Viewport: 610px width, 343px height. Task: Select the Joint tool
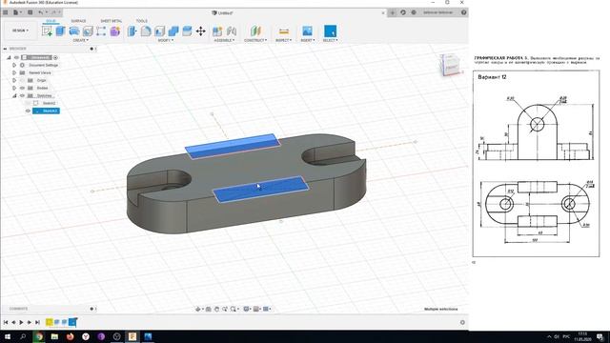(232, 31)
